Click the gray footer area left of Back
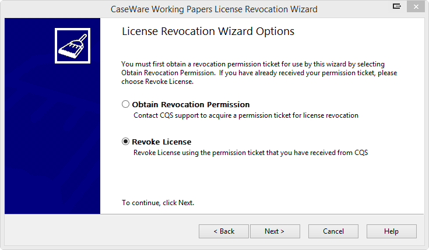 pos(99,231)
